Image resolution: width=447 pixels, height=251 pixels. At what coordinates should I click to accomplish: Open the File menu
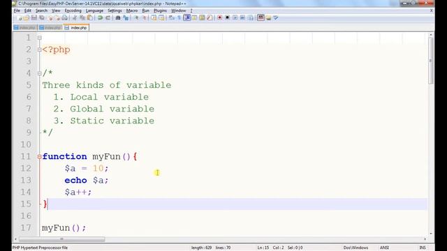click(x=17, y=10)
